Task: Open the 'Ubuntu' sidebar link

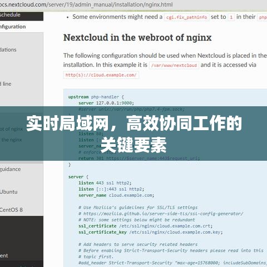Action: (9, 191)
